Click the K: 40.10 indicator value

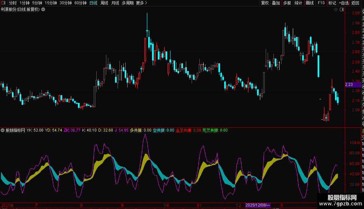coord(89,130)
